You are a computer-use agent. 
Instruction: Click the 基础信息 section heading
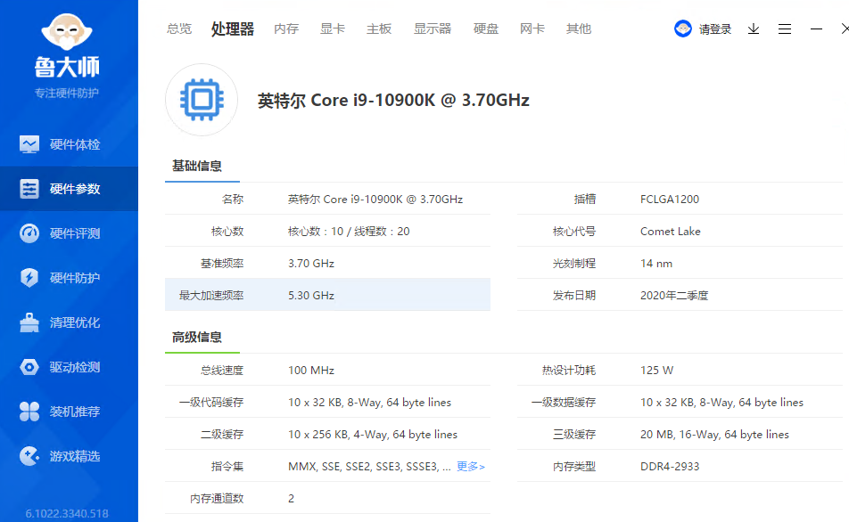(197, 166)
